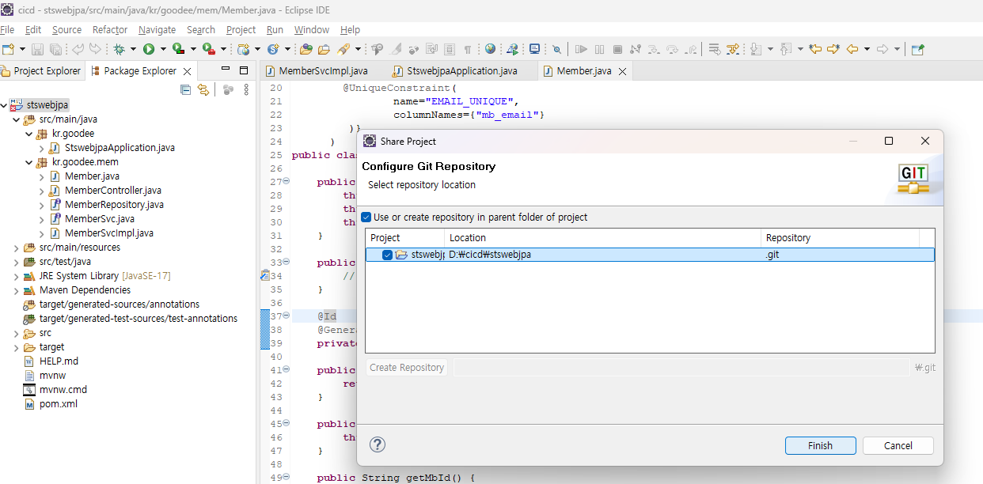Click the Open Web Browser globe icon

[x=491, y=49]
